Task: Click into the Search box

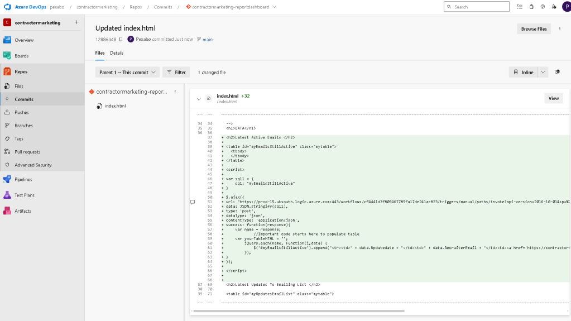Action: click(476, 7)
